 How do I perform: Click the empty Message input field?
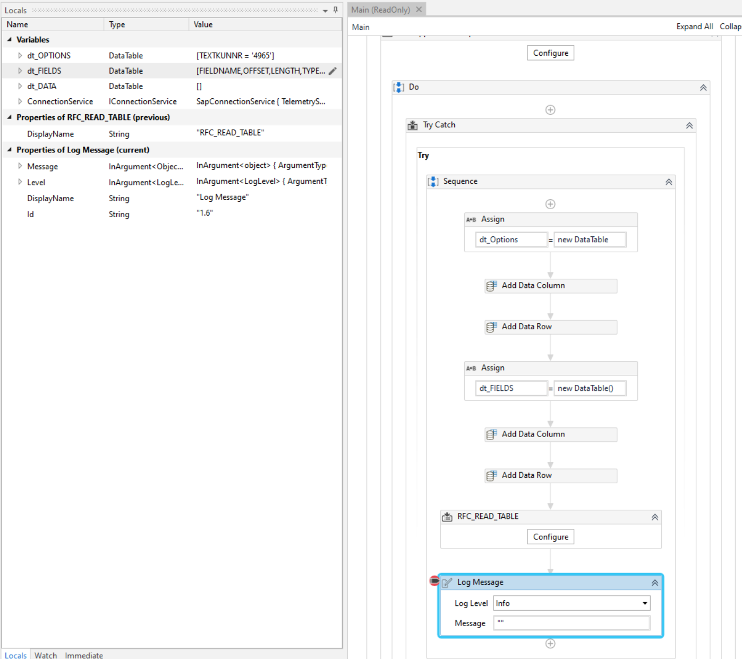point(571,623)
